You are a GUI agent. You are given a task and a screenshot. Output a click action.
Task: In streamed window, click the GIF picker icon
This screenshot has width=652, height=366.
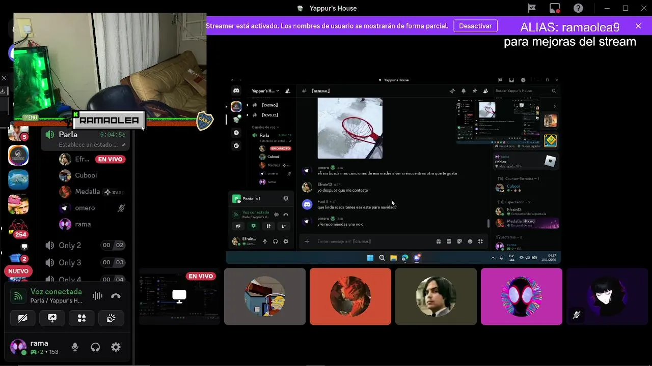(449, 241)
